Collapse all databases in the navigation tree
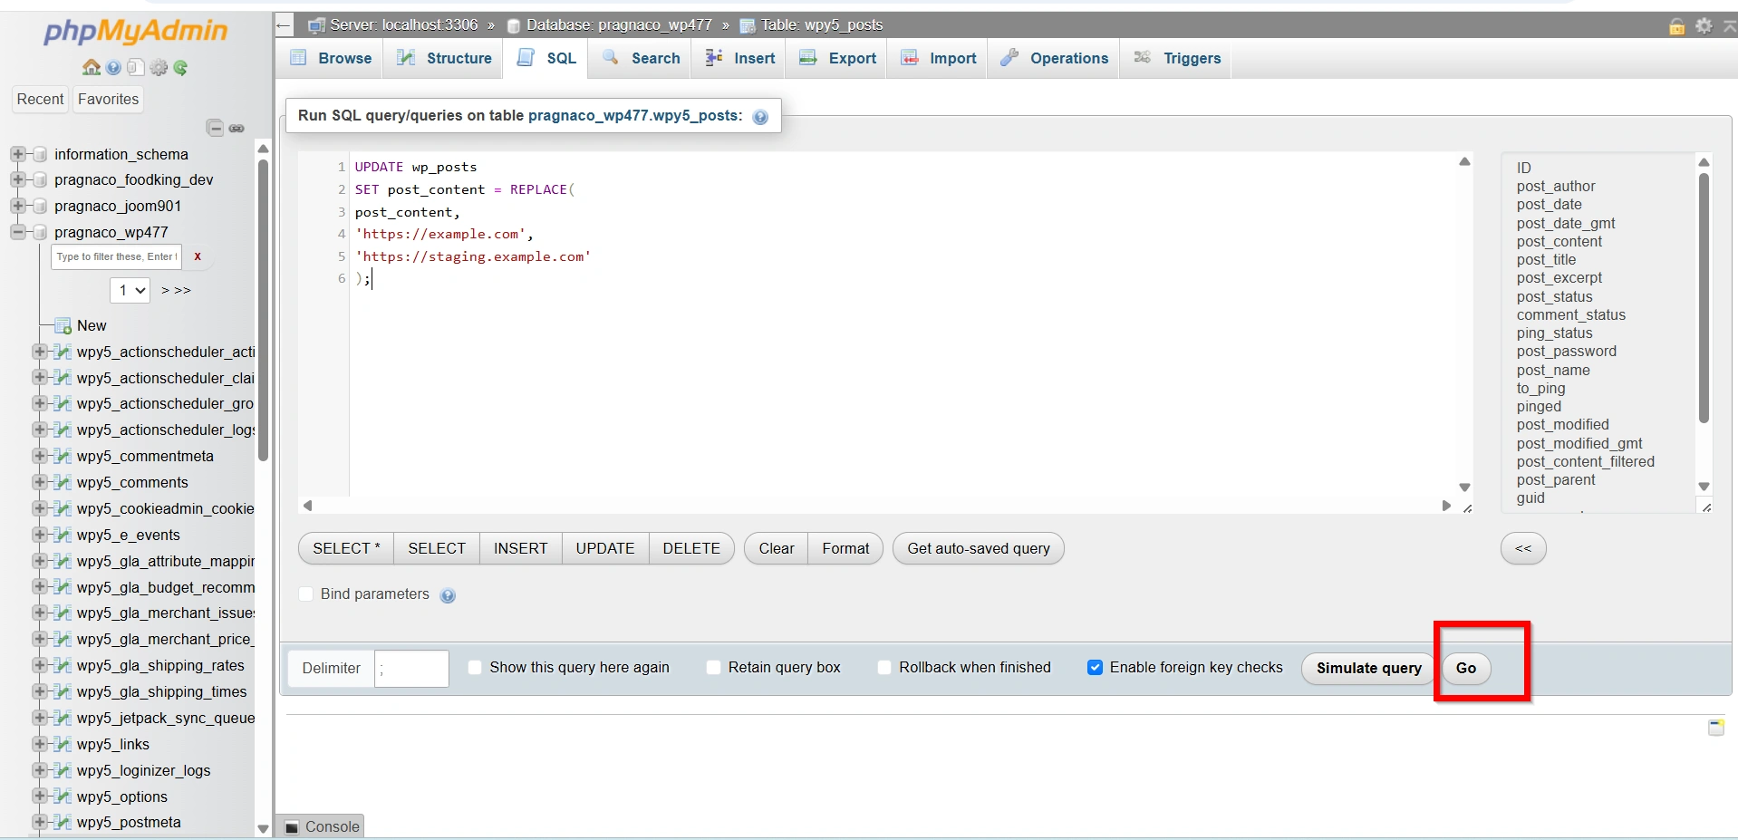Screen dimensions: 1738x840 coord(215,128)
